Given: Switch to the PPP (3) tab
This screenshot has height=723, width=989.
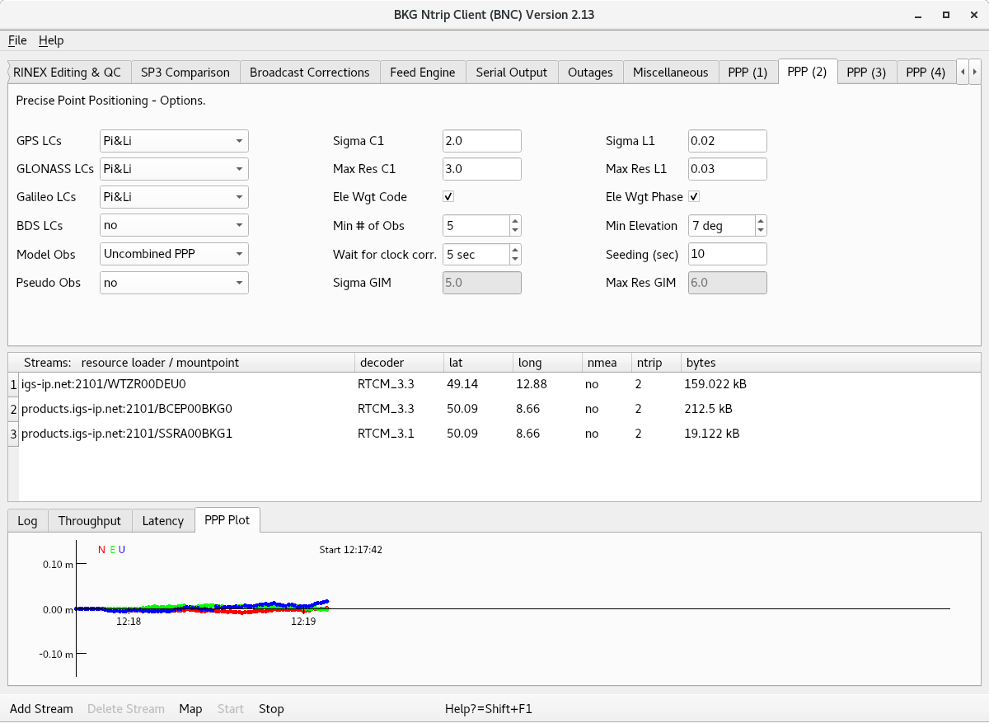Looking at the screenshot, I should [866, 73].
